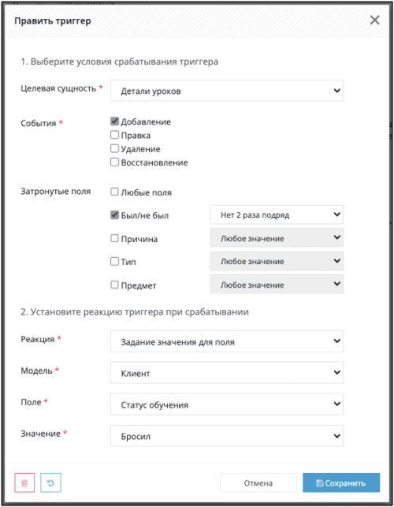Close the edit trigger dialog with X
394x507 pixels.
(x=374, y=20)
